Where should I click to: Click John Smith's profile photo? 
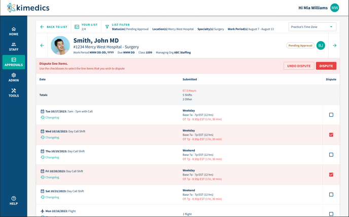60,46
